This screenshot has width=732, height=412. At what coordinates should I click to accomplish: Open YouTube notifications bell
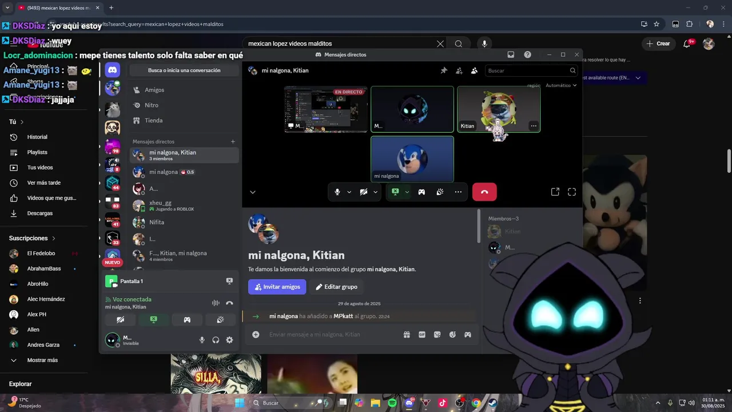(687, 43)
